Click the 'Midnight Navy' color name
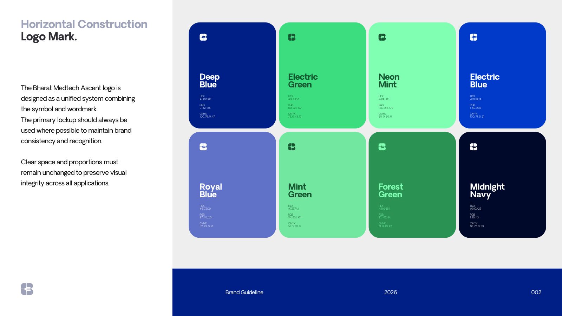The height and width of the screenshot is (316, 562). pos(487,191)
